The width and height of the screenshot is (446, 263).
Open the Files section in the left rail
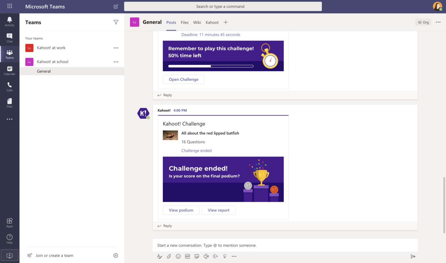point(10,103)
